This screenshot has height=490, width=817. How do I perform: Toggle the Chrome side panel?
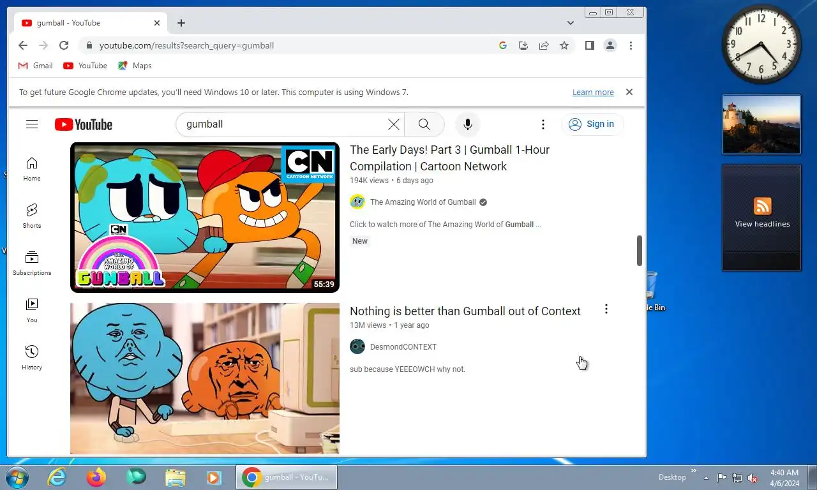(590, 45)
